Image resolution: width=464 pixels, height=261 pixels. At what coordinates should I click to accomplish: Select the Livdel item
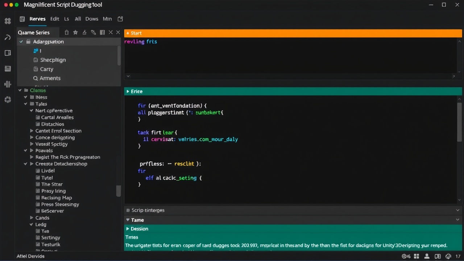[48, 171]
